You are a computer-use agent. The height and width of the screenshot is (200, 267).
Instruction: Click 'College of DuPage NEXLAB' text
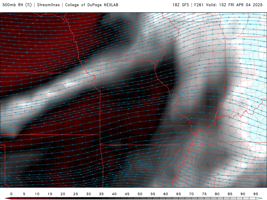click(x=91, y=5)
